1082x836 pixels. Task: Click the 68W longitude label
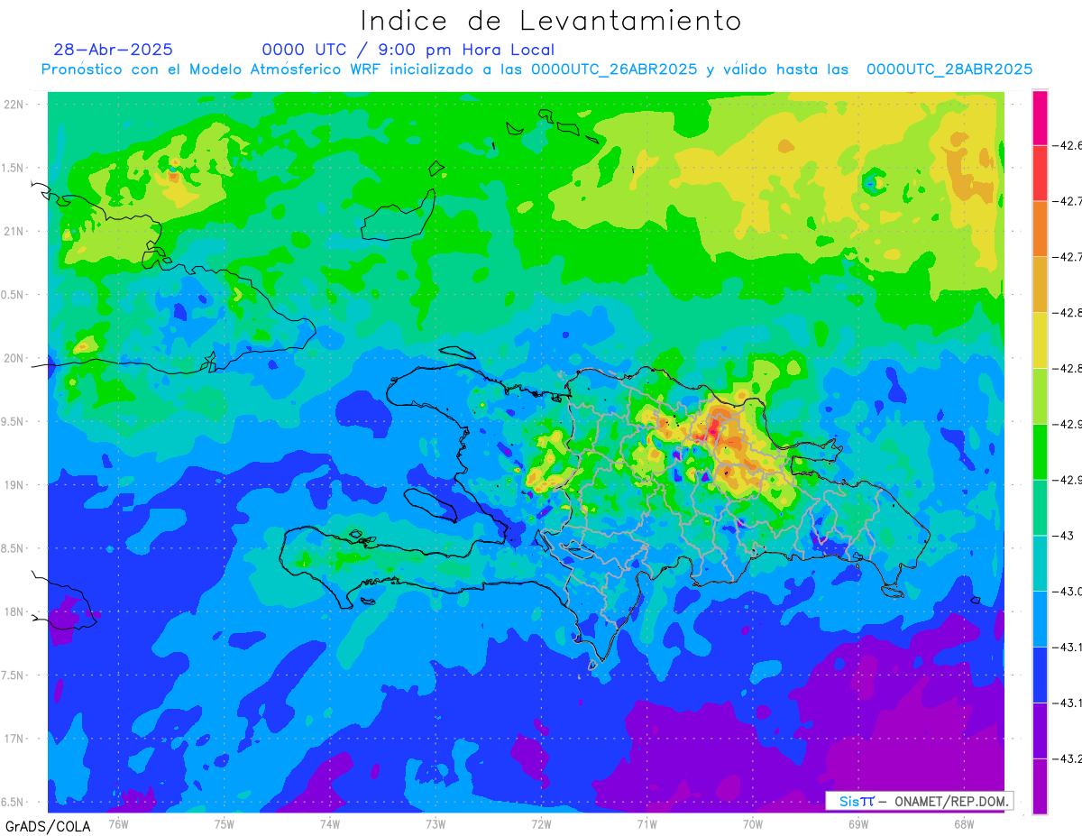click(x=964, y=823)
